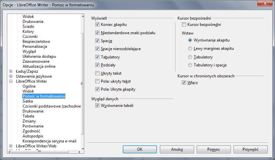Enable Pola: ukryty tekst

tap(97, 81)
